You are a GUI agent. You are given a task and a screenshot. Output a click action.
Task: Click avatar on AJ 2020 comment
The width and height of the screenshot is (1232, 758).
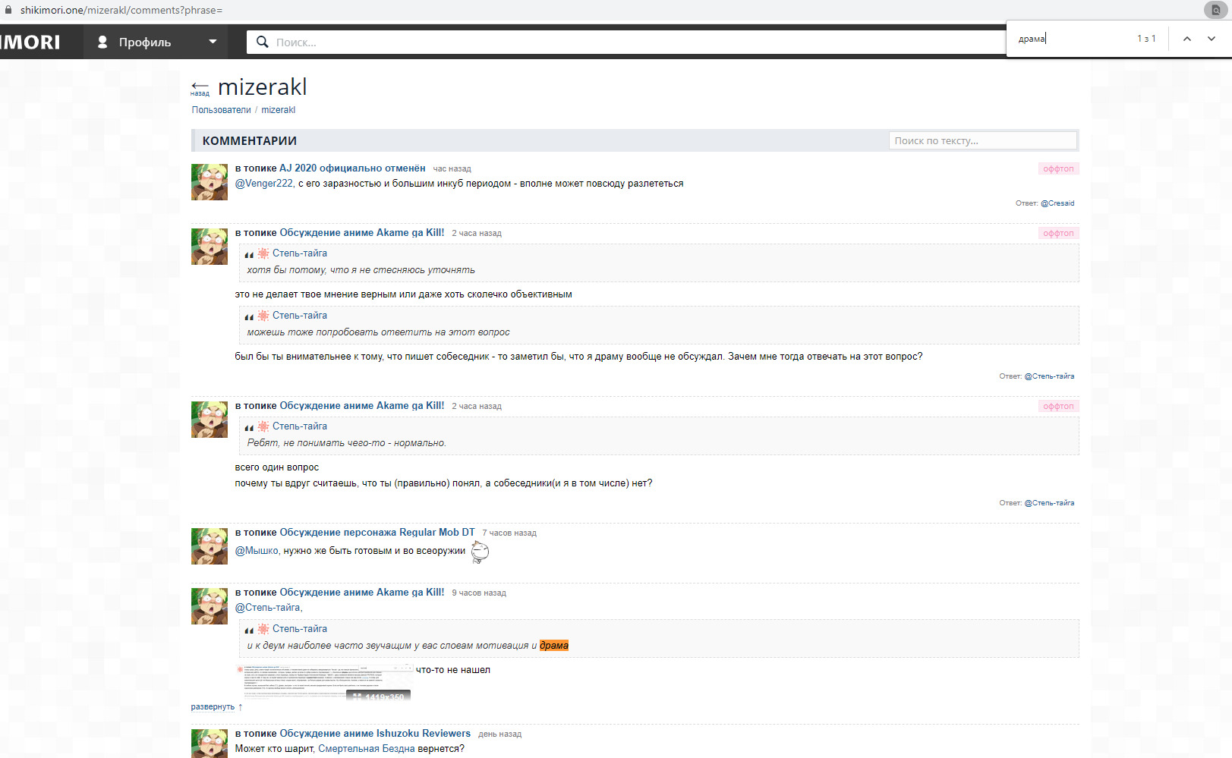tap(209, 182)
